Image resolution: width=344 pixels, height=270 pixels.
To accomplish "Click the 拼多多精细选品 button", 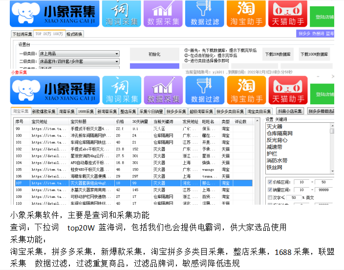I will pos(321,111).
